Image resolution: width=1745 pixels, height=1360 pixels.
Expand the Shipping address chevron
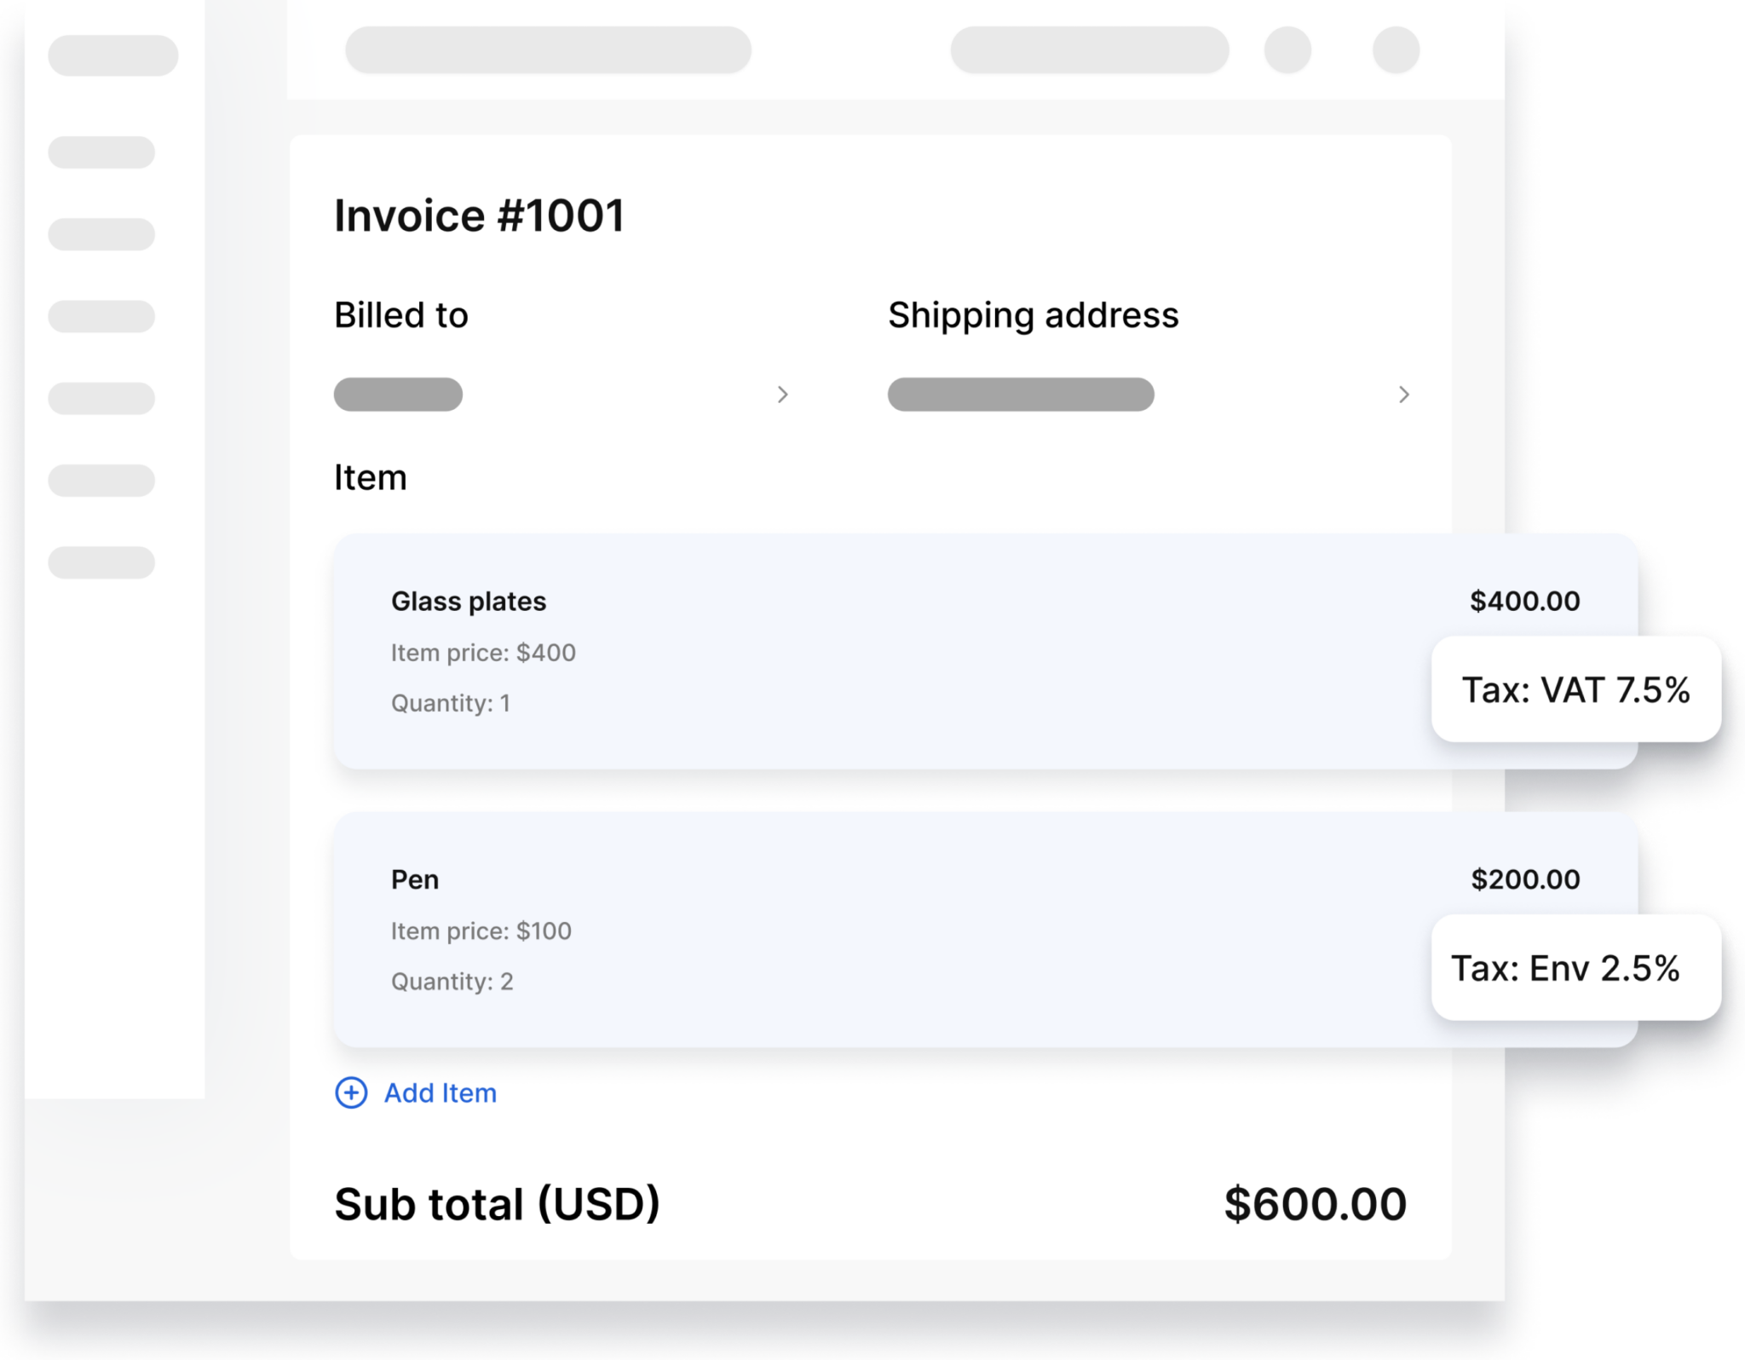pyautogui.click(x=1403, y=395)
